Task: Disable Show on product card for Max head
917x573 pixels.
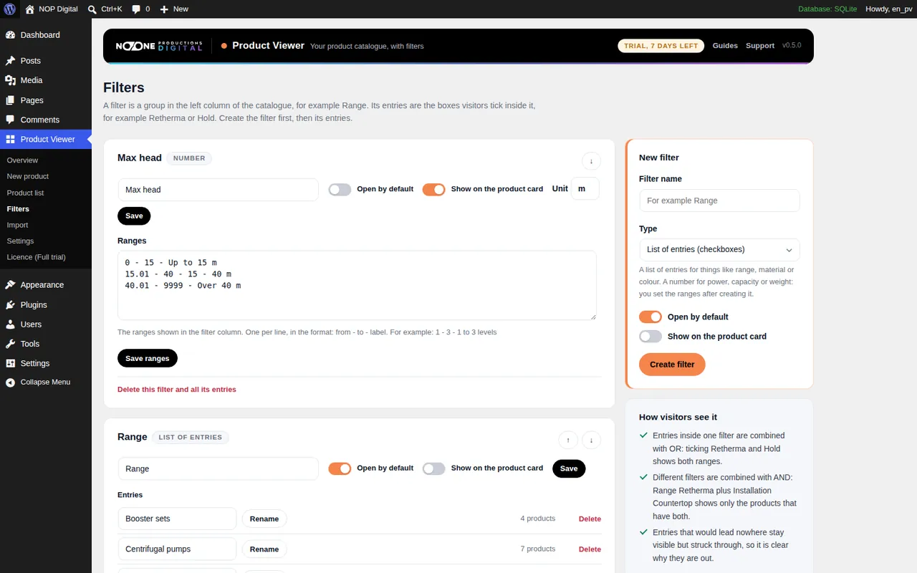Action: [x=433, y=190]
